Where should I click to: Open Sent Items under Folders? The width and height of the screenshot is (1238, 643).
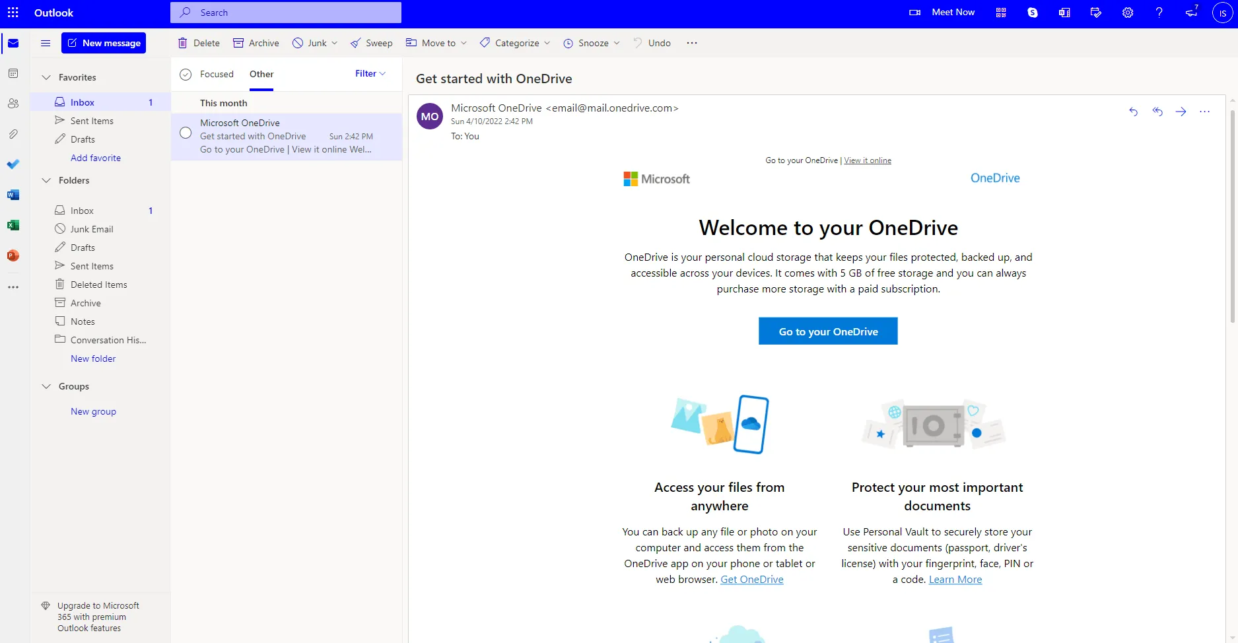pyautogui.click(x=100, y=266)
